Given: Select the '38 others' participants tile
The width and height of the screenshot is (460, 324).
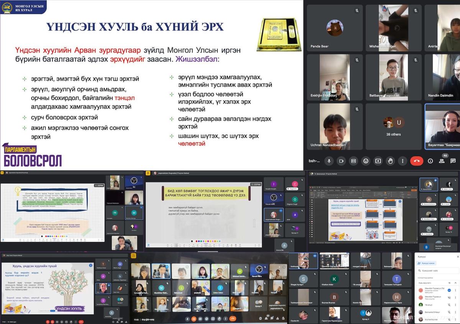Looking at the screenshot, I should (x=393, y=126).
